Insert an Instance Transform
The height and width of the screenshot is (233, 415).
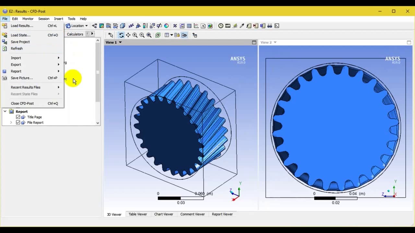[152, 26]
